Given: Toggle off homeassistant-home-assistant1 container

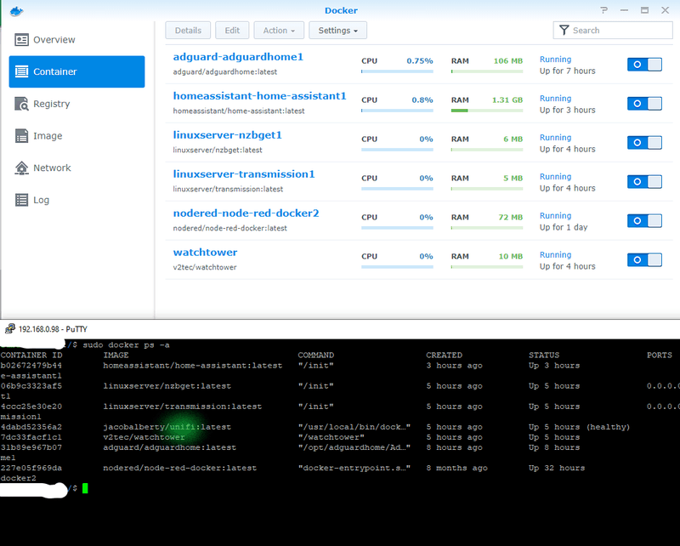Looking at the screenshot, I should [x=644, y=103].
